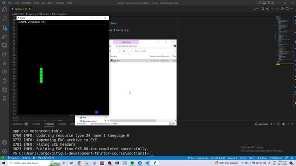Open the Explorer view in activity bar

coord(4,10)
